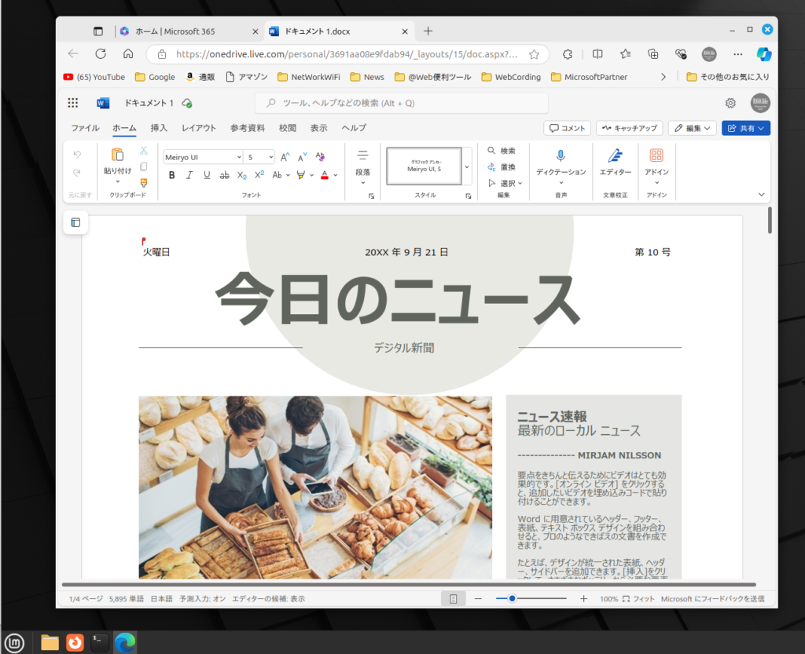
Task: Toggle italic formatting
Action: pos(189,175)
